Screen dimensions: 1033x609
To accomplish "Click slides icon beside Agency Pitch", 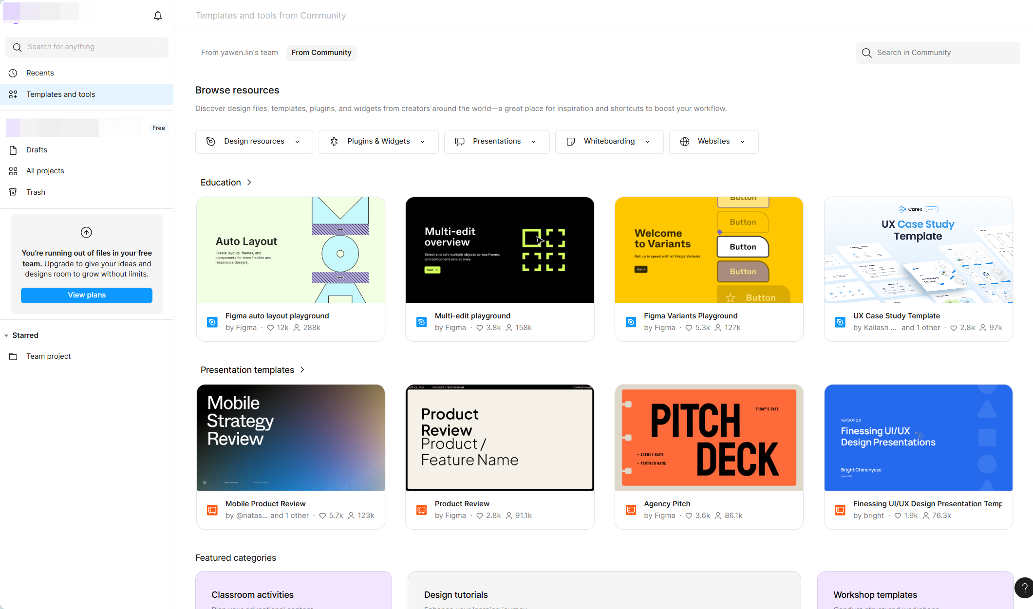I will pos(631,510).
